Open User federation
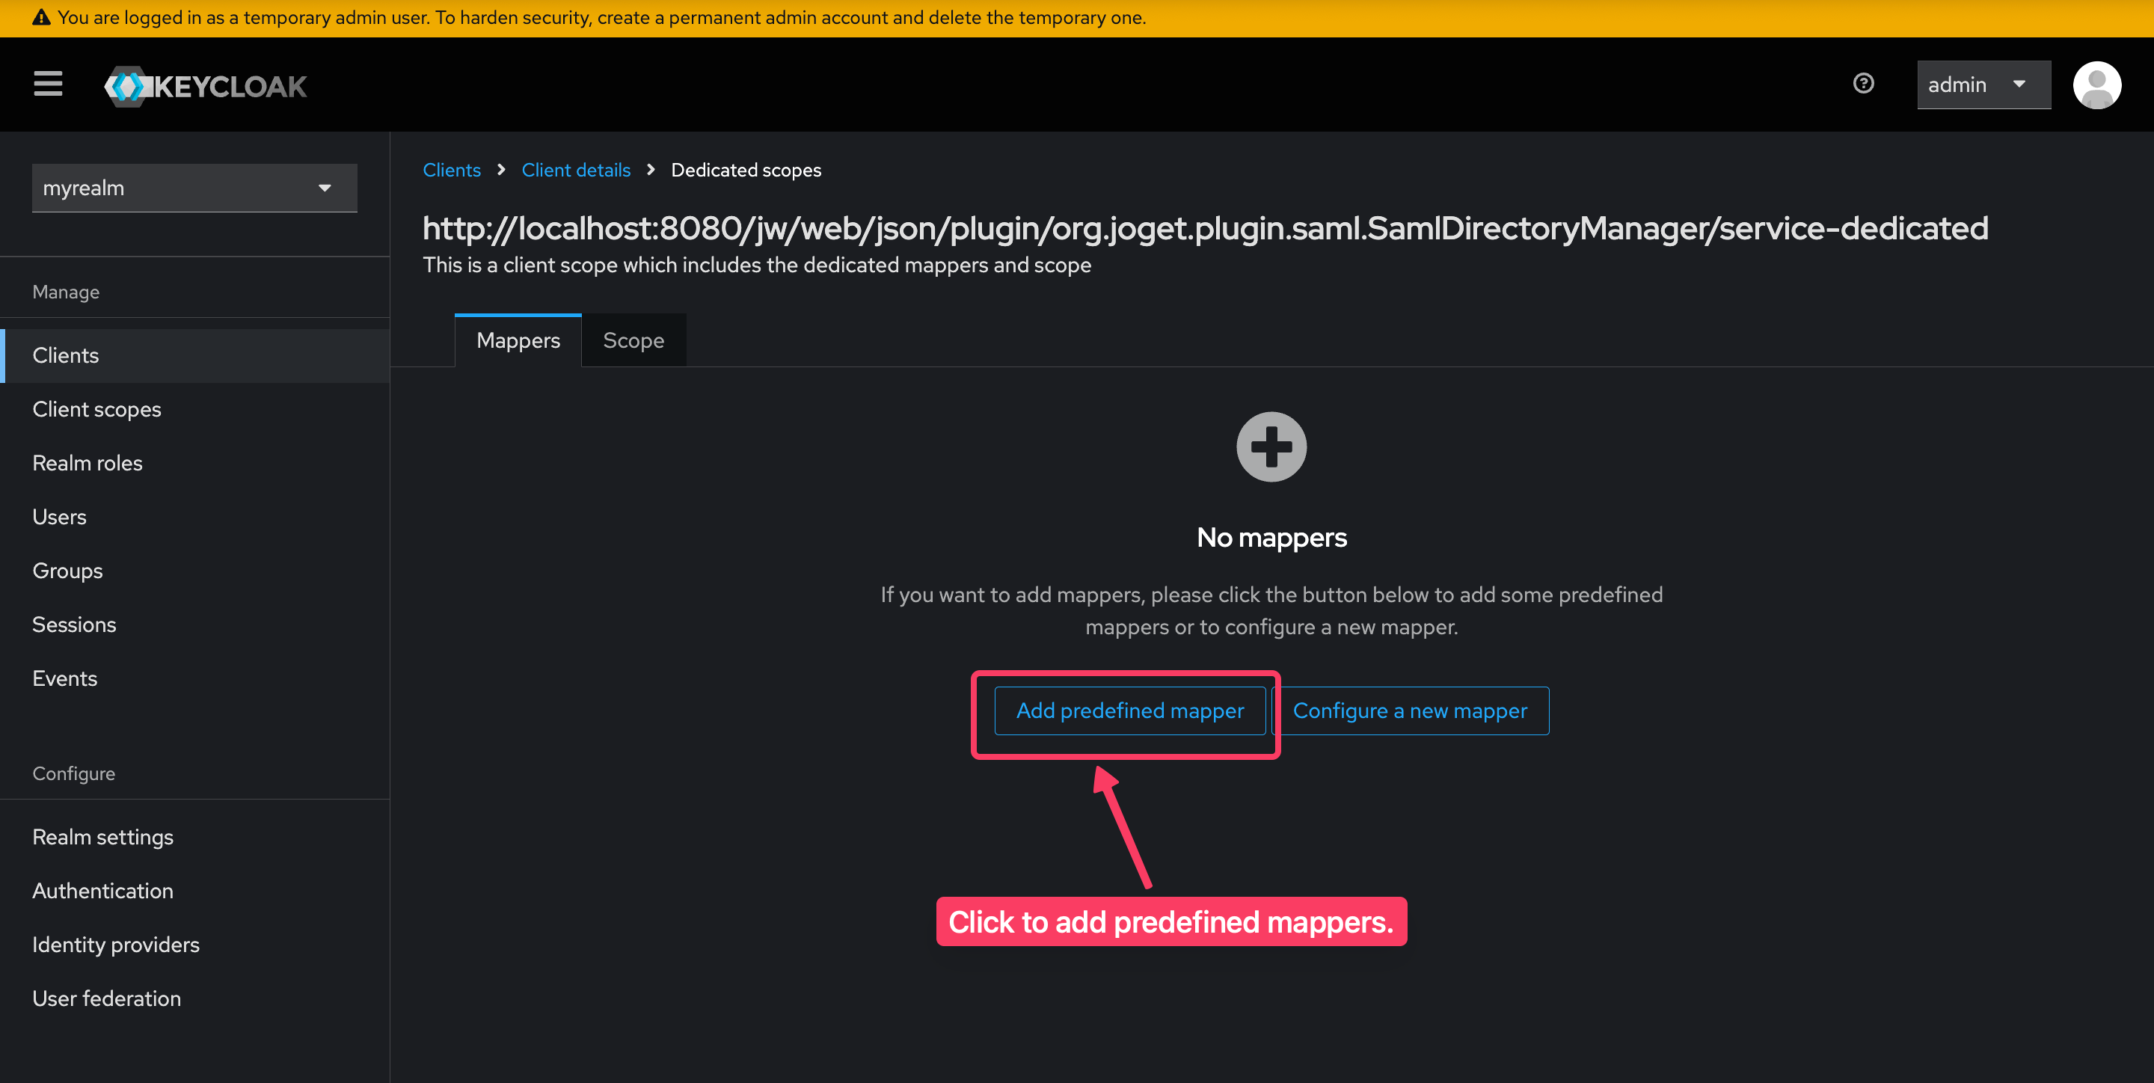Screen dimensions: 2154x1083 (194, 998)
